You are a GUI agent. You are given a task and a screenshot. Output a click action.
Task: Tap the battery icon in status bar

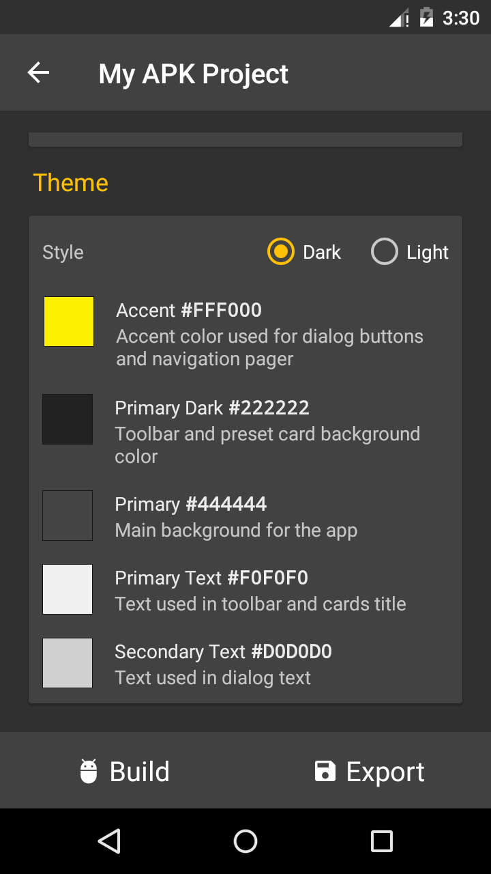[x=426, y=17]
